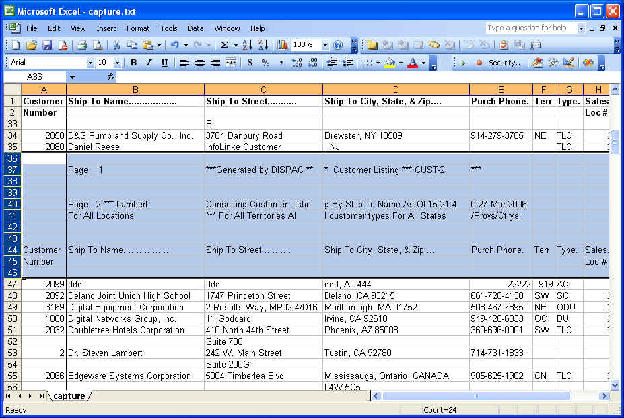Click the Merge and Center icon
This screenshot has width=624, height=418.
click(x=231, y=63)
